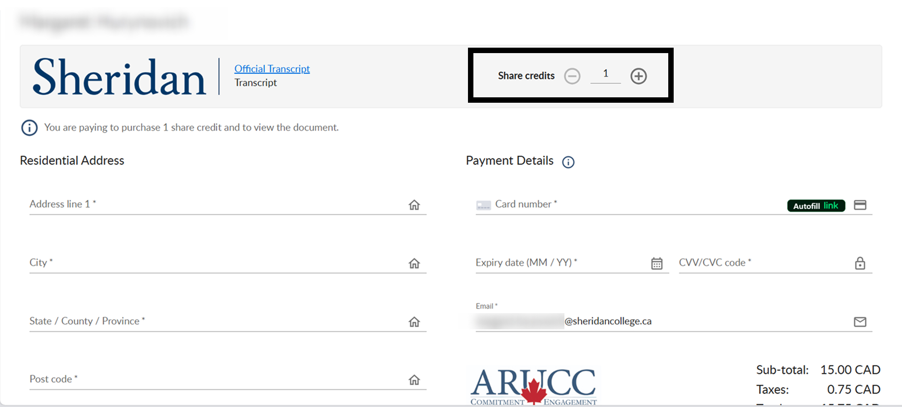
Task: Click the ARUCC logo
Action: pyautogui.click(x=534, y=387)
